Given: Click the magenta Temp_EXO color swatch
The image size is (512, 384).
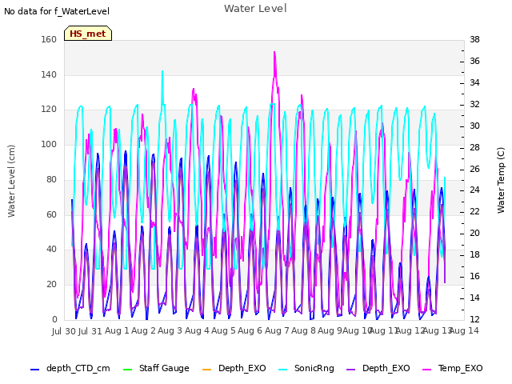Looking at the screenshot, I should pyautogui.click(x=427, y=370).
